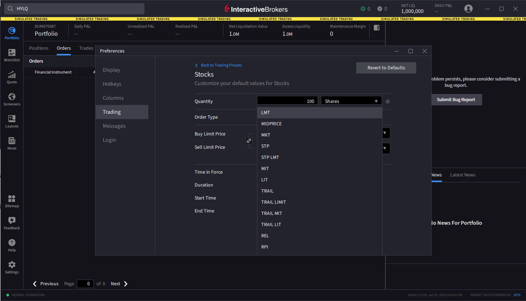Open Display preferences section
The image size is (526, 301).
pyautogui.click(x=122, y=70)
